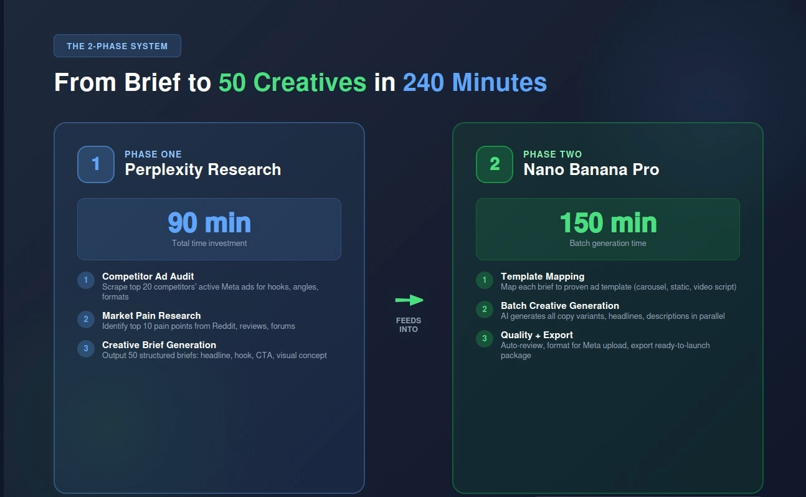Click the Total time investment caption

pos(209,244)
